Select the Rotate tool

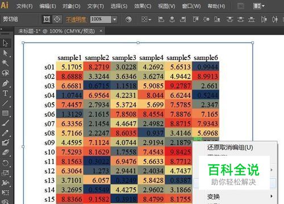pyautogui.click(x=5, y=163)
